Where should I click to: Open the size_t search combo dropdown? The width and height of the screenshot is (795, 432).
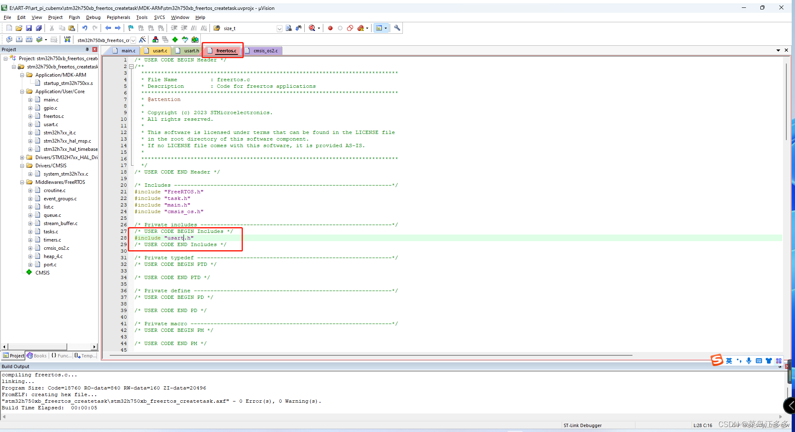(x=280, y=28)
